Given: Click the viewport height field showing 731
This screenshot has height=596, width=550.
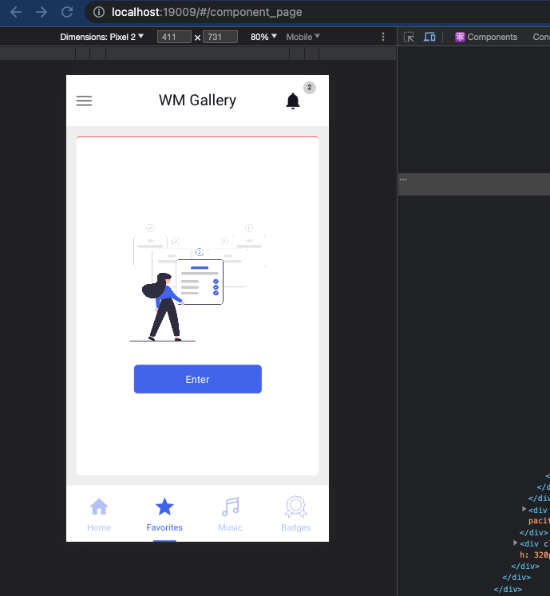Looking at the screenshot, I should [220, 37].
